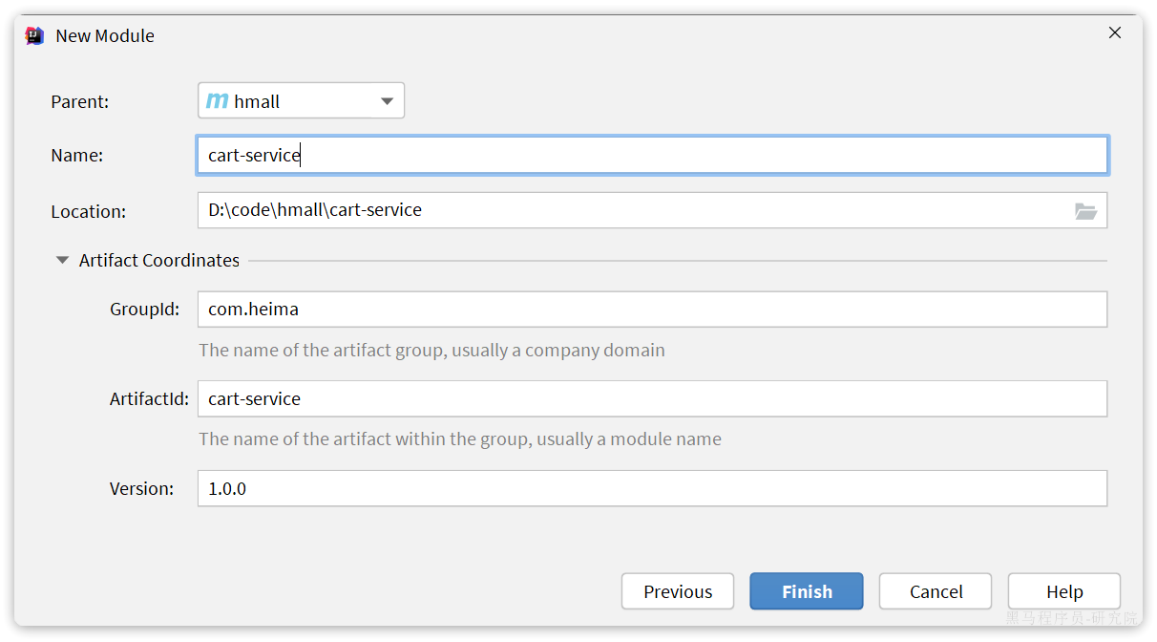Click the IntelliJ IDEA logo in title bar
1157x642 pixels.
coord(34,36)
